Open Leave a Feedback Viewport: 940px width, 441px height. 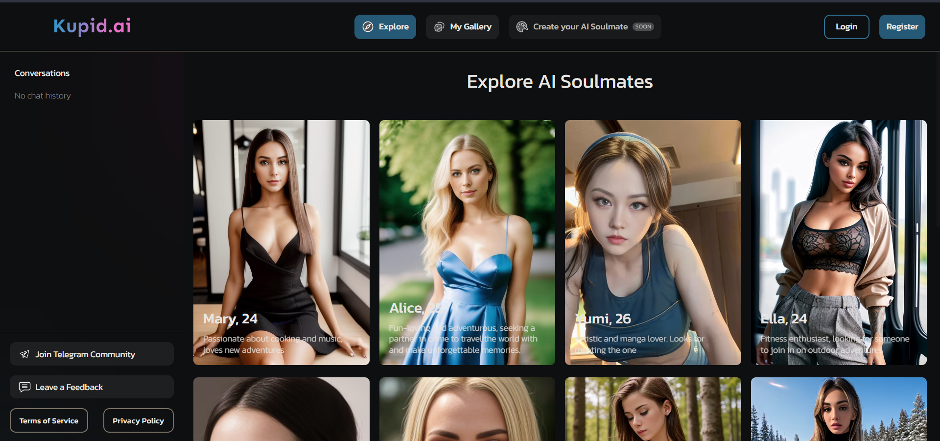click(x=92, y=387)
